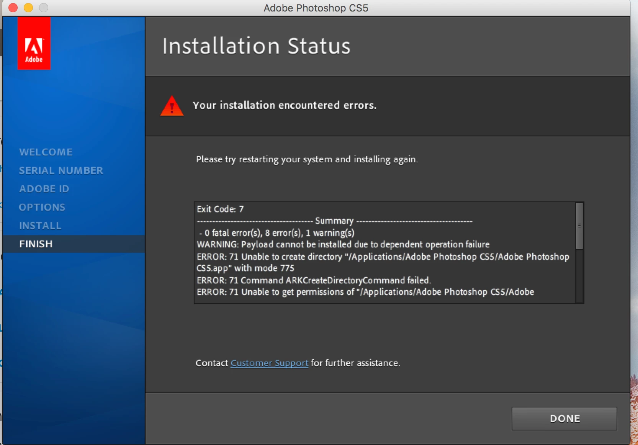
Task: Click 'Please try restarting your system' text
Action: click(307, 159)
